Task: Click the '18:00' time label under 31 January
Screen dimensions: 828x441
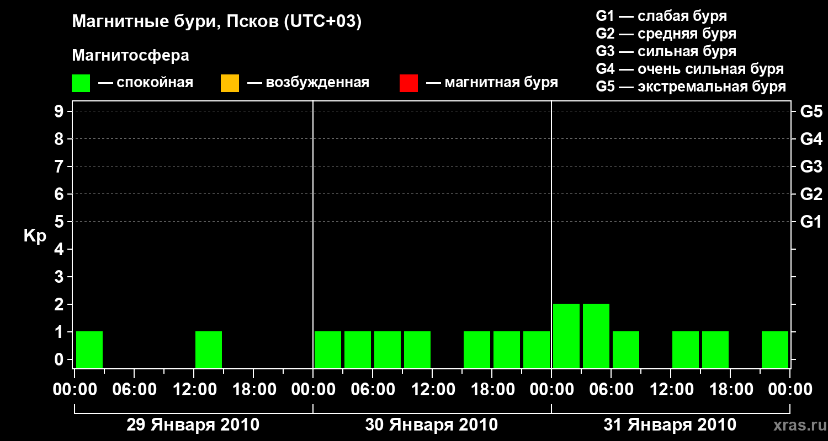Action: tap(730, 390)
